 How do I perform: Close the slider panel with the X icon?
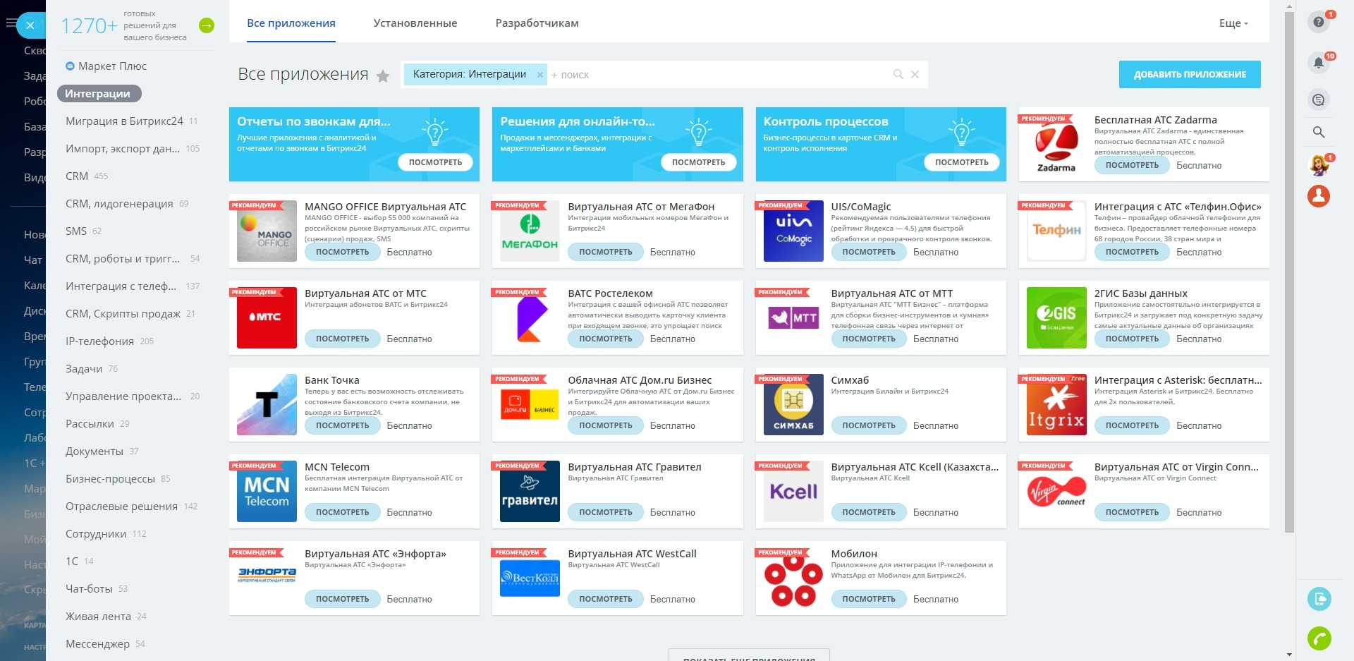[x=30, y=26]
